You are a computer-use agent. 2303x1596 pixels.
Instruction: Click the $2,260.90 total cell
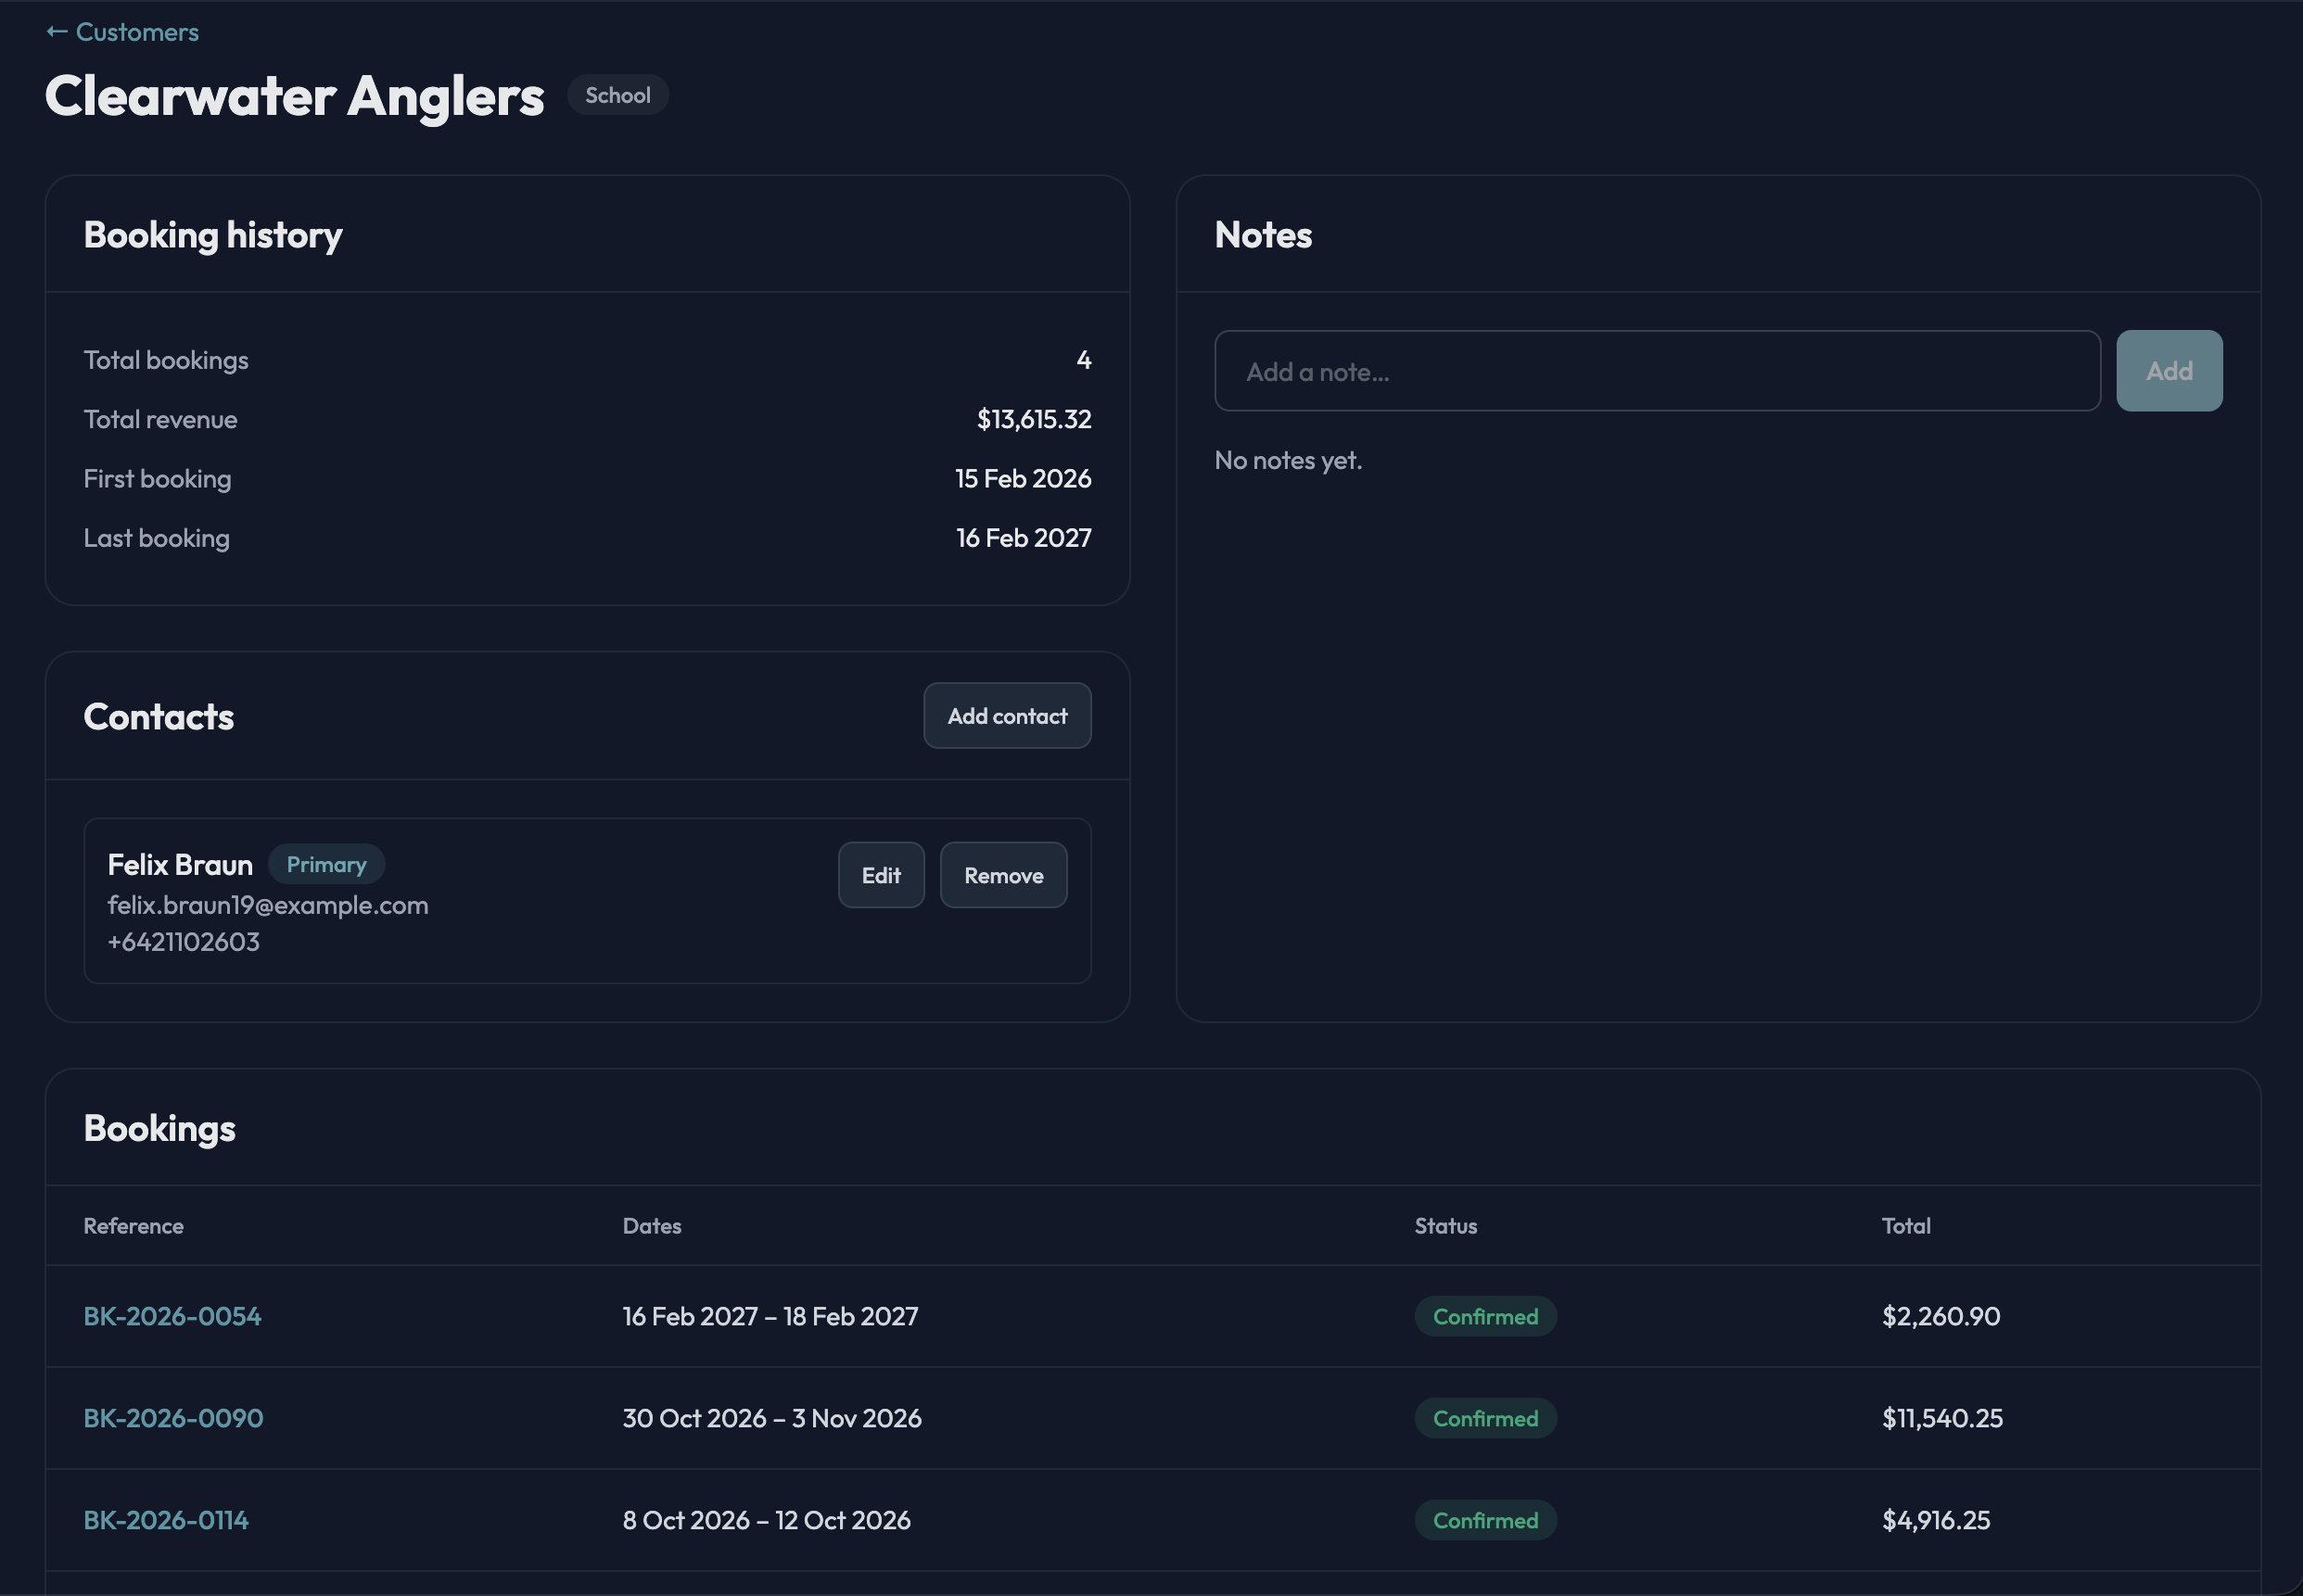[1940, 1316]
